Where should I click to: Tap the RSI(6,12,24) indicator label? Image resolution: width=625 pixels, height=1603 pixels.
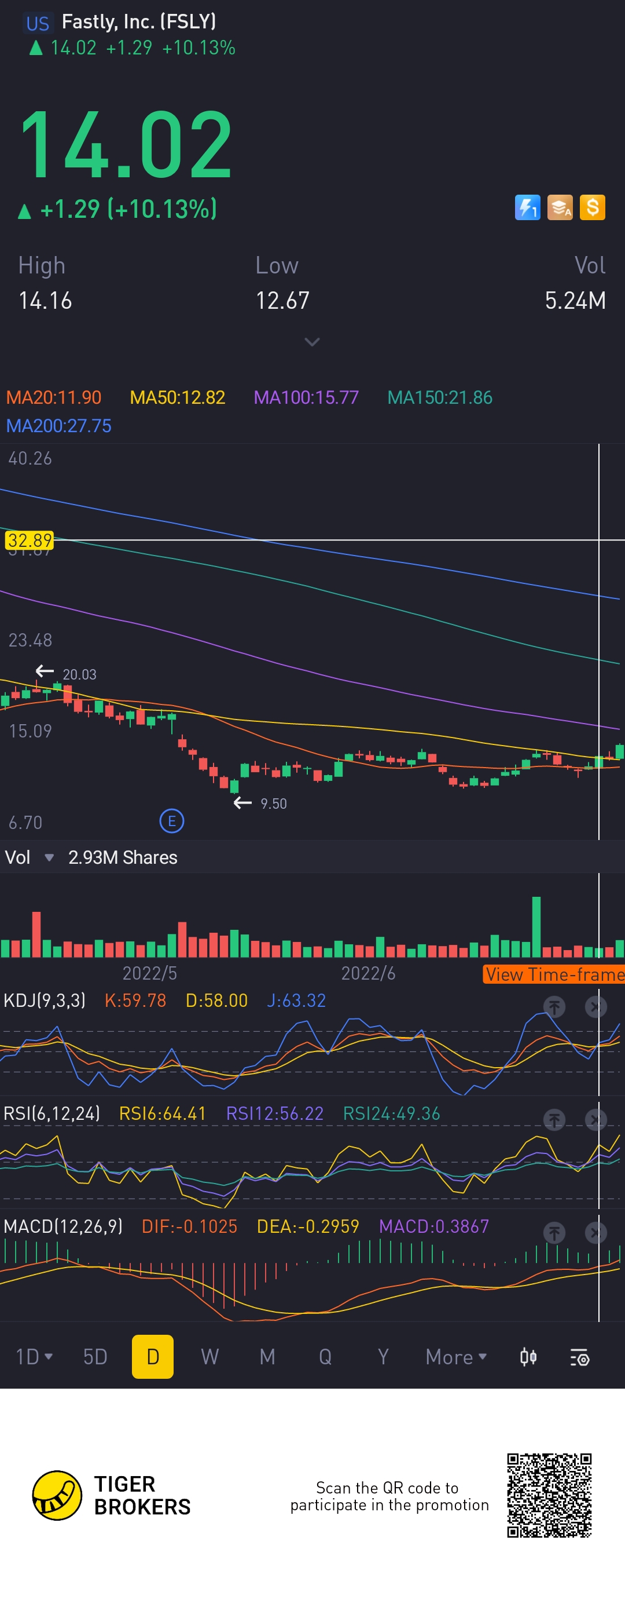tap(52, 1113)
